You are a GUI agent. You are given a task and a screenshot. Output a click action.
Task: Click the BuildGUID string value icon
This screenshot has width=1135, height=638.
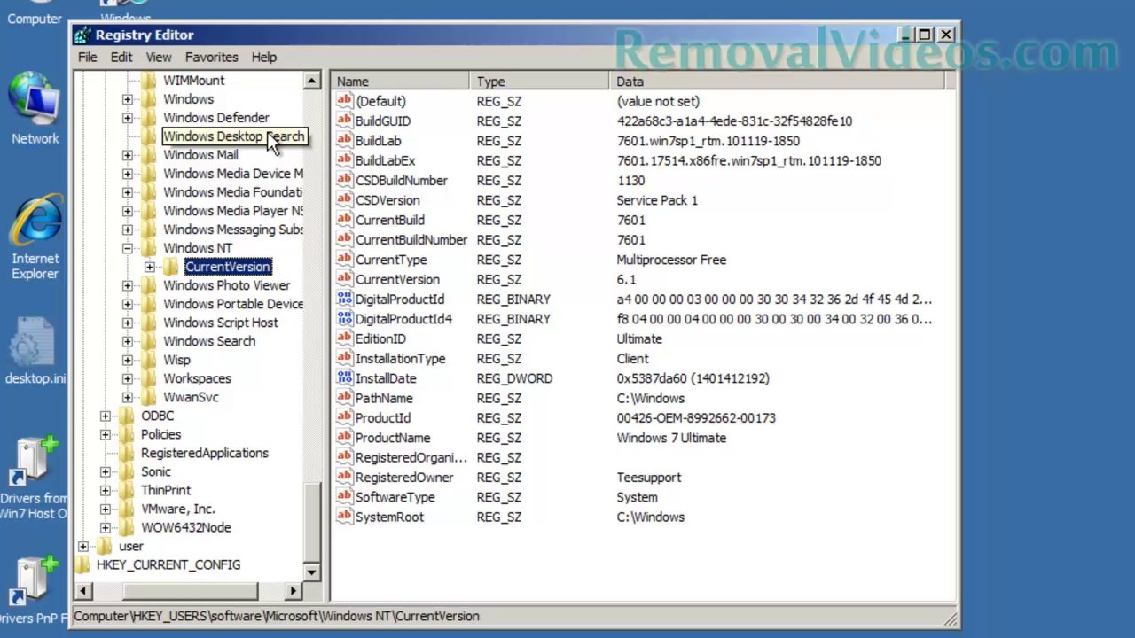[344, 121]
